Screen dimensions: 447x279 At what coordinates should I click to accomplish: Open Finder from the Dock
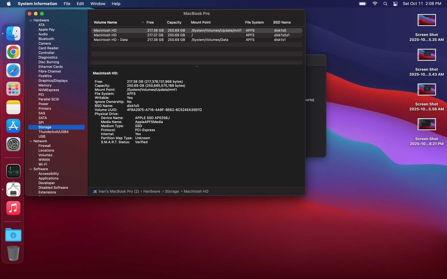click(x=13, y=33)
